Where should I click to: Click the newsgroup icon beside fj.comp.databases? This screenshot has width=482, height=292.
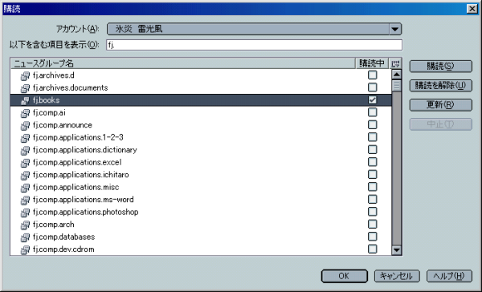point(25,237)
